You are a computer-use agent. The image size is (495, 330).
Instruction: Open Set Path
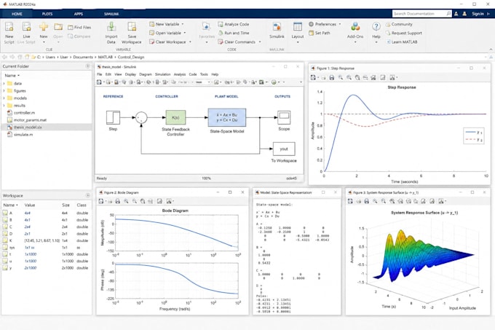[x=319, y=33]
